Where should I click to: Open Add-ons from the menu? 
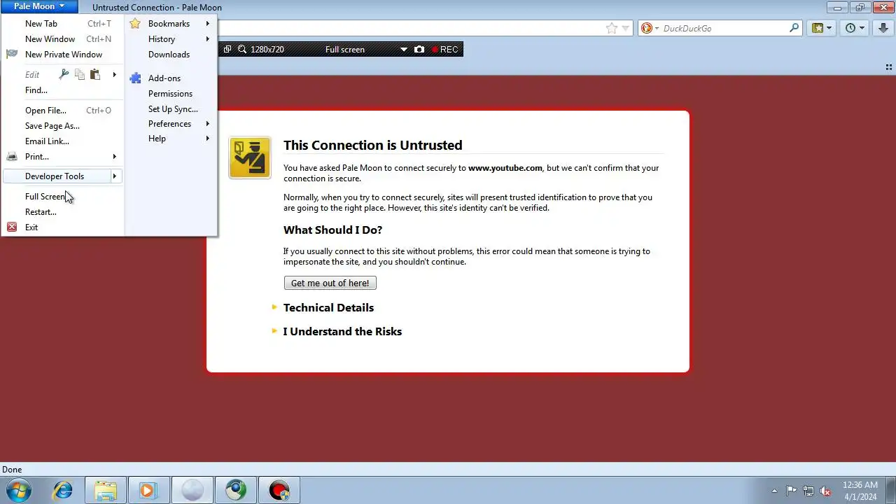171,78
